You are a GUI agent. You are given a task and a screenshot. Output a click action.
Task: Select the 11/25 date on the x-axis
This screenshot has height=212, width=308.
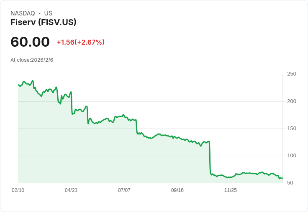(231, 190)
